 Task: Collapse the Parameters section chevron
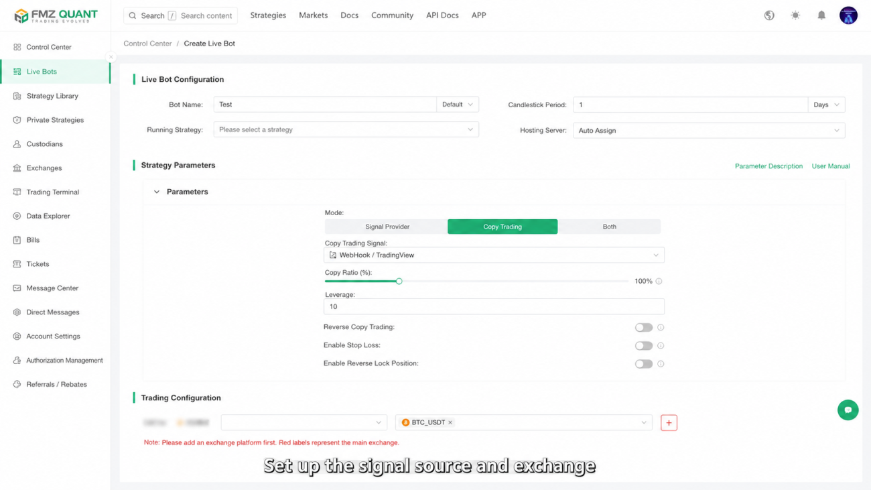[x=157, y=192]
